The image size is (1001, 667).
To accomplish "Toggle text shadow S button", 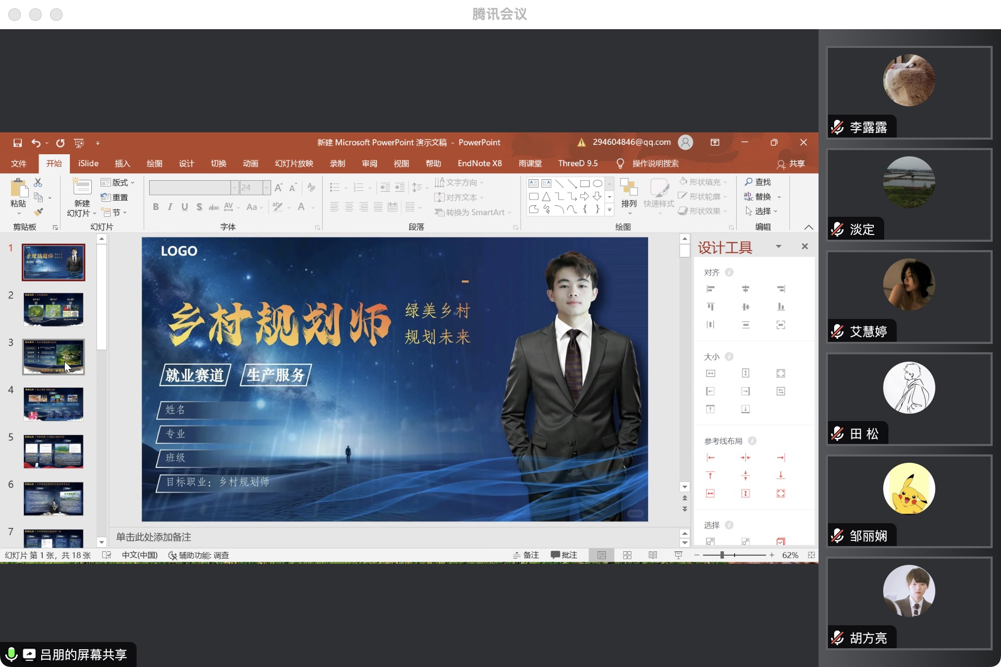I will point(199,207).
